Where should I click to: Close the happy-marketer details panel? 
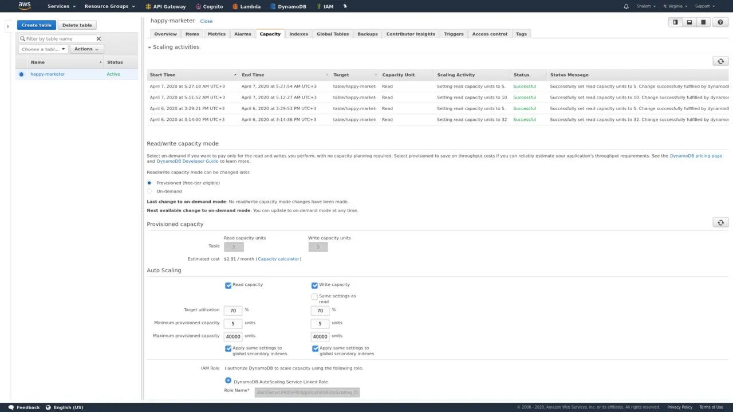click(x=206, y=21)
